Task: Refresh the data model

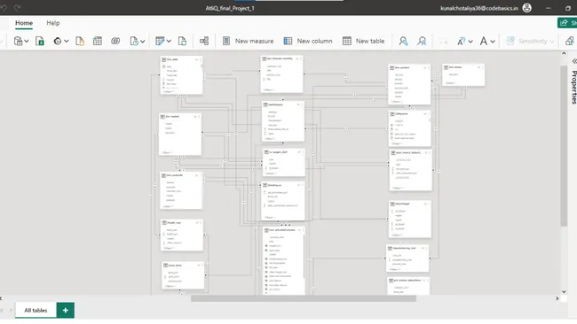Action: [x=182, y=41]
